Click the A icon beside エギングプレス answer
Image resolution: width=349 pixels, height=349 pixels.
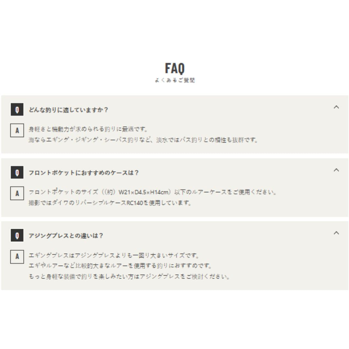coord(17,257)
